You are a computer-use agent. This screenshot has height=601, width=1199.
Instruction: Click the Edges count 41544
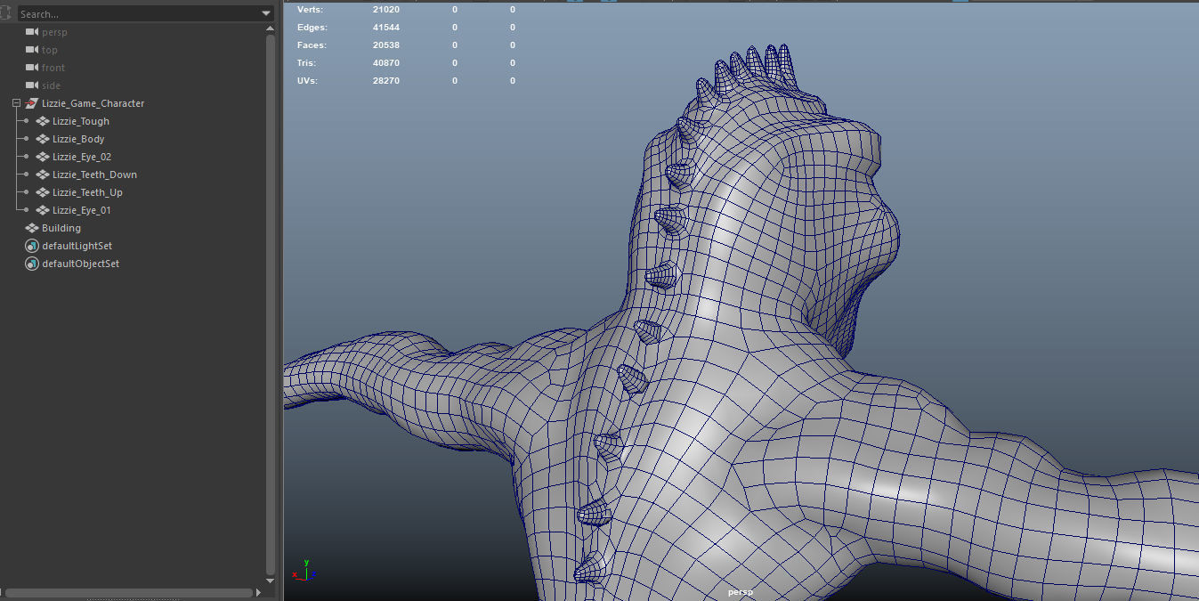[385, 27]
